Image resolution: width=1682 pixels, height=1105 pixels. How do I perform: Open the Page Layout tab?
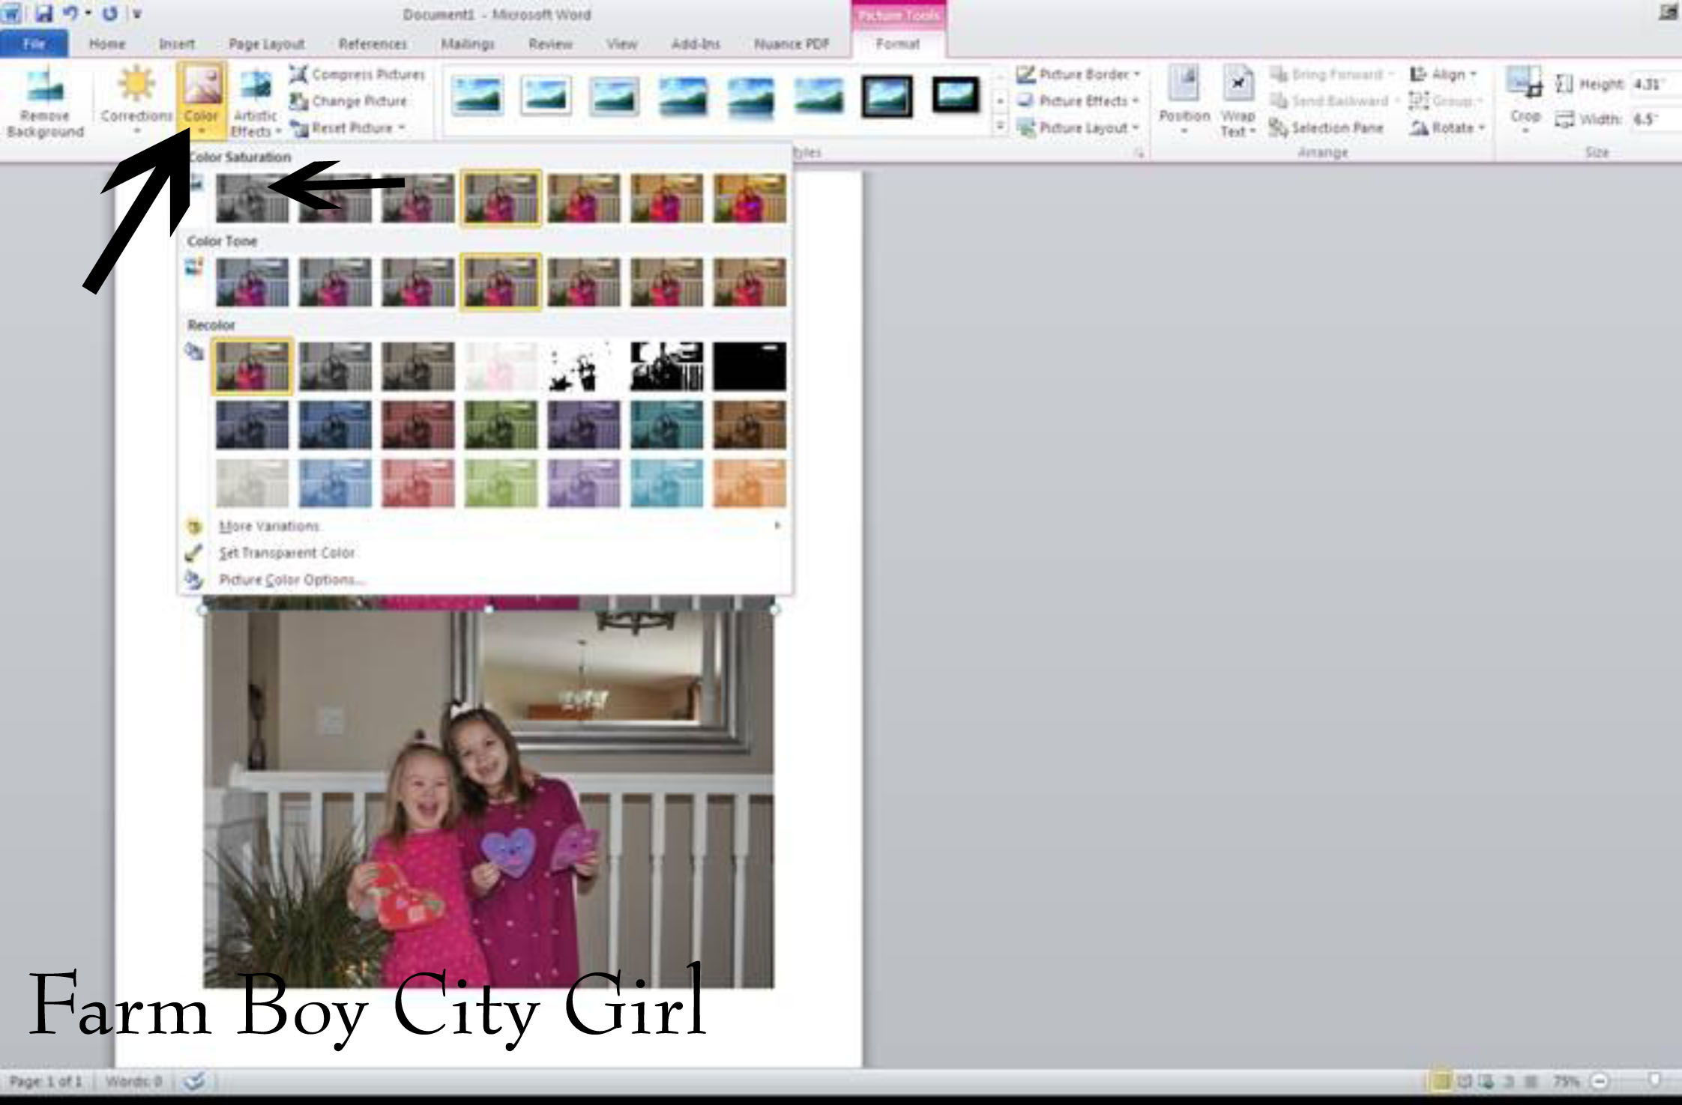[266, 44]
